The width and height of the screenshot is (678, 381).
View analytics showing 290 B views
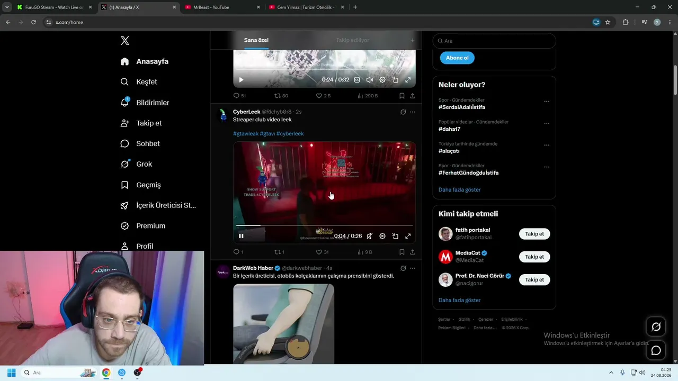tap(368, 96)
